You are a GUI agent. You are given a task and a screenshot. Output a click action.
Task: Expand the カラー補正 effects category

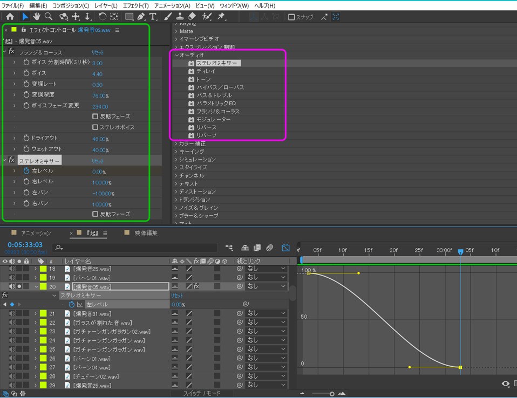click(176, 144)
